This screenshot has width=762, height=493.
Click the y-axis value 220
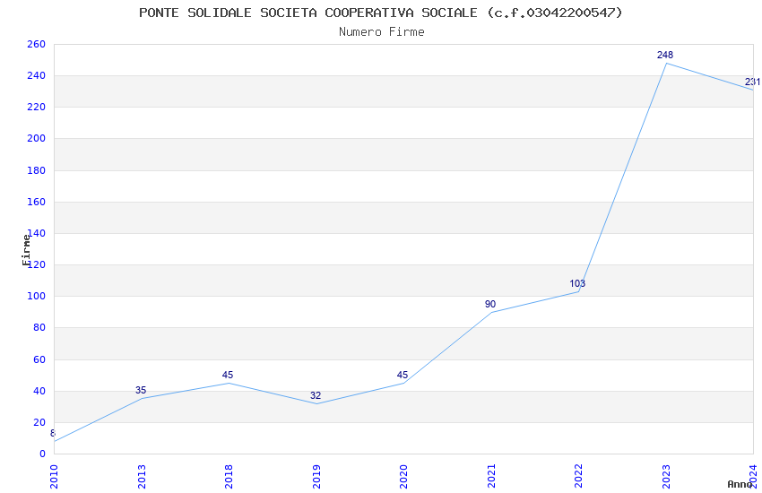(x=37, y=107)
